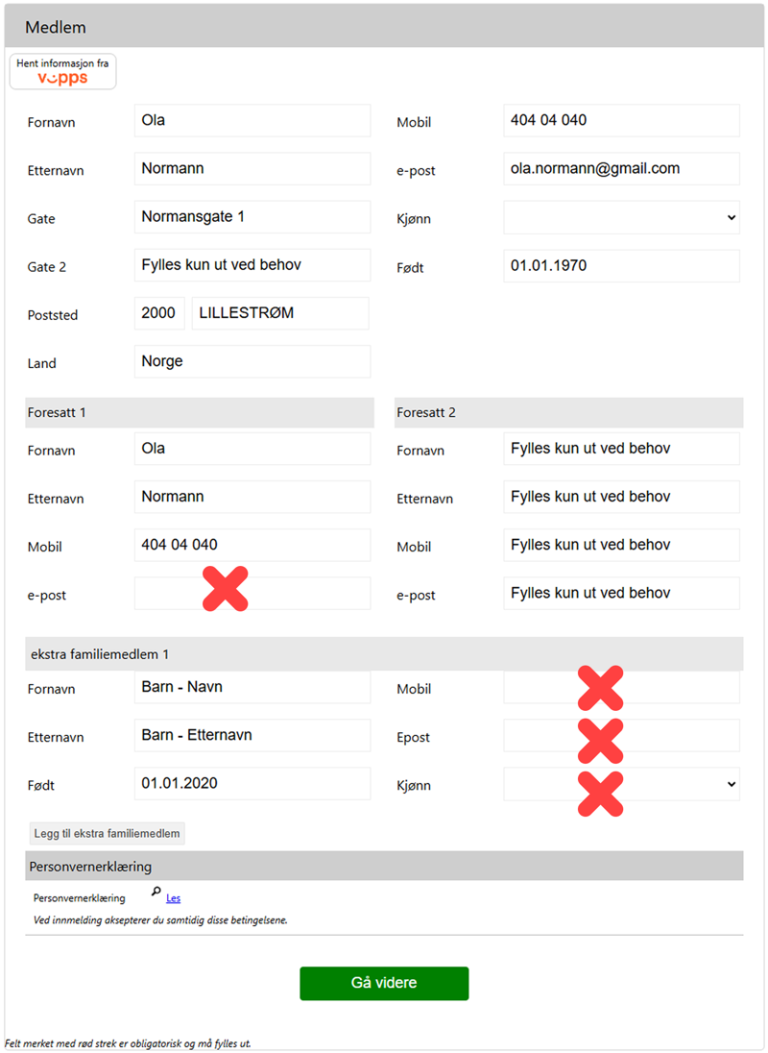Click the family member Fornavn field Barn - Navn
This screenshot has height=1053, width=768.
click(252, 688)
